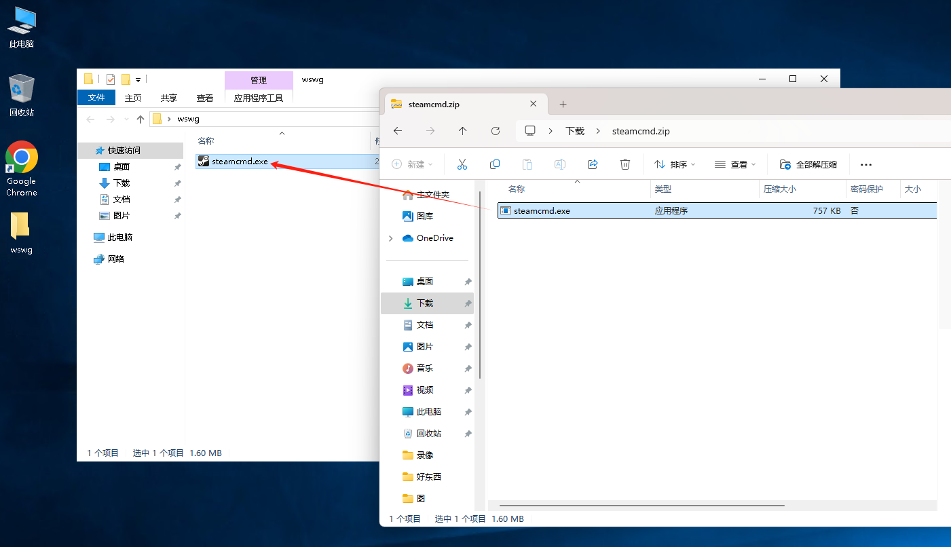Open the 此电脑 desktop icon
This screenshot has height=547, width=951.
[22, 27]
